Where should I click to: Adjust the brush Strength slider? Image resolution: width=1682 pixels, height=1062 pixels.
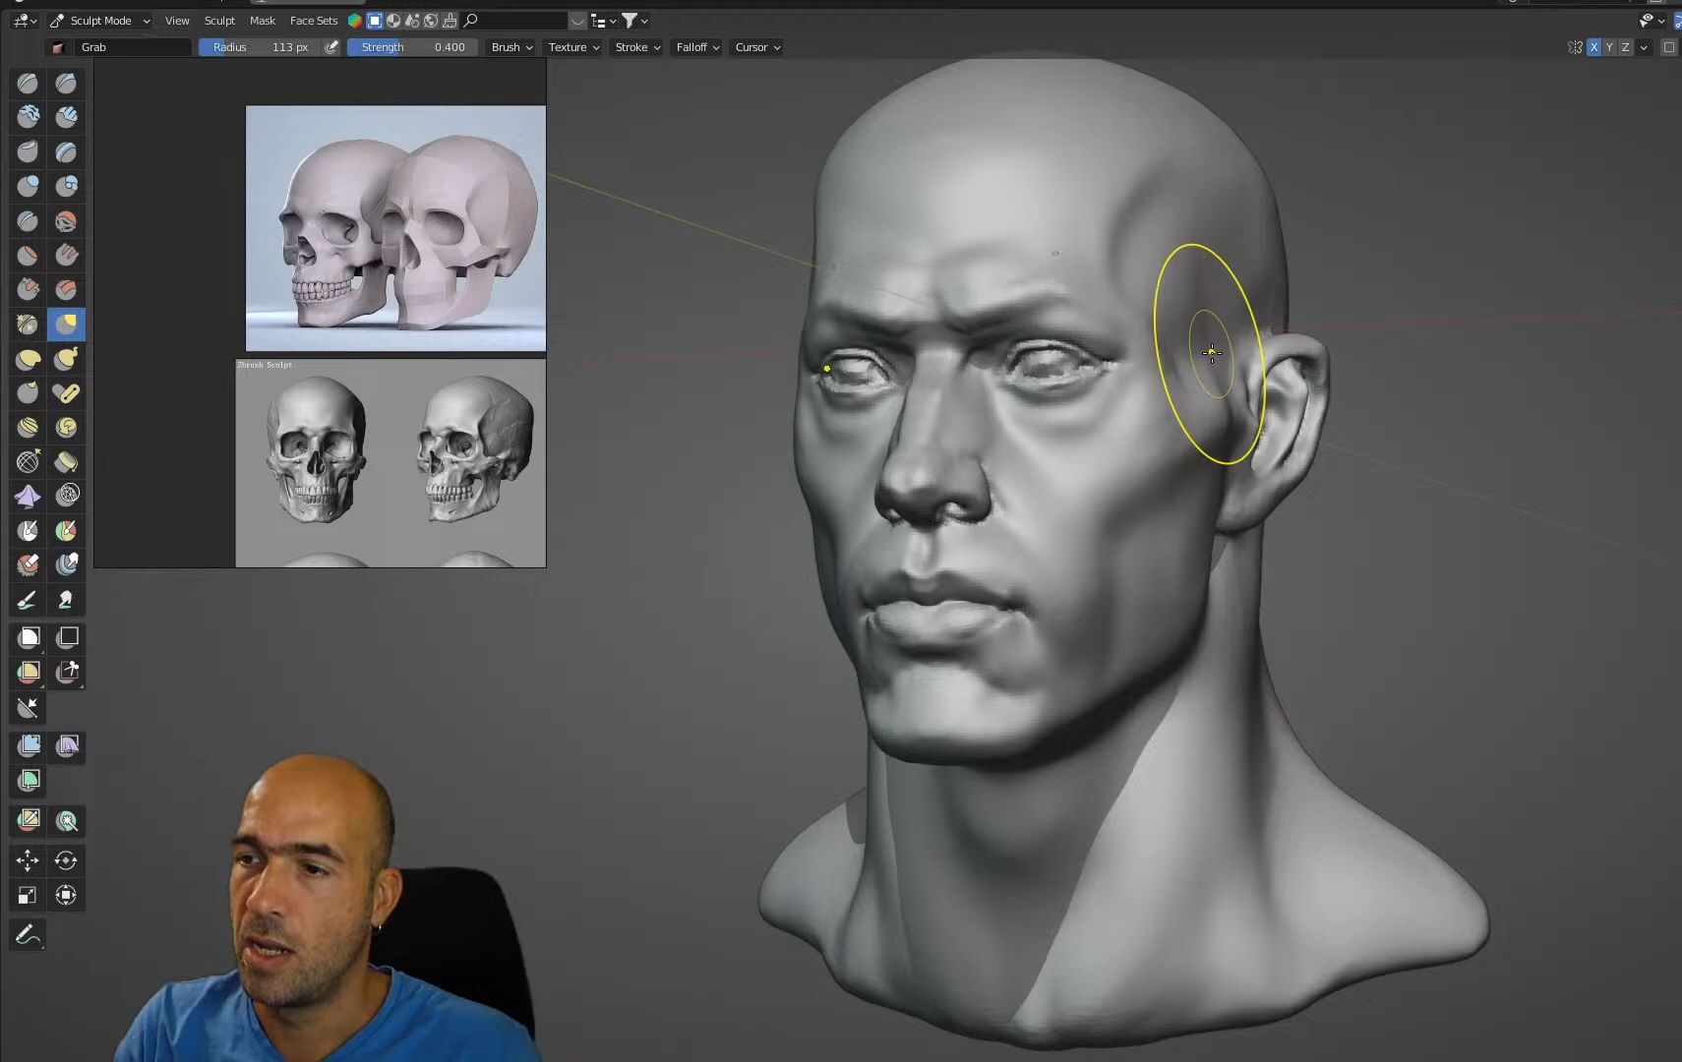point(412,47)
